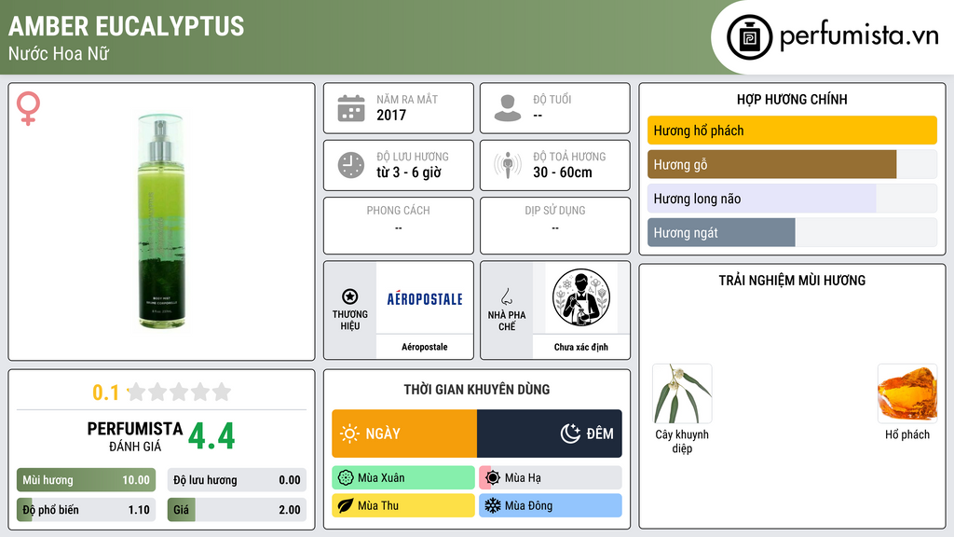Select the Đêm nighttime segment
Image resolution: width=954 pixels, height=537 pixels.
point(550,434)
